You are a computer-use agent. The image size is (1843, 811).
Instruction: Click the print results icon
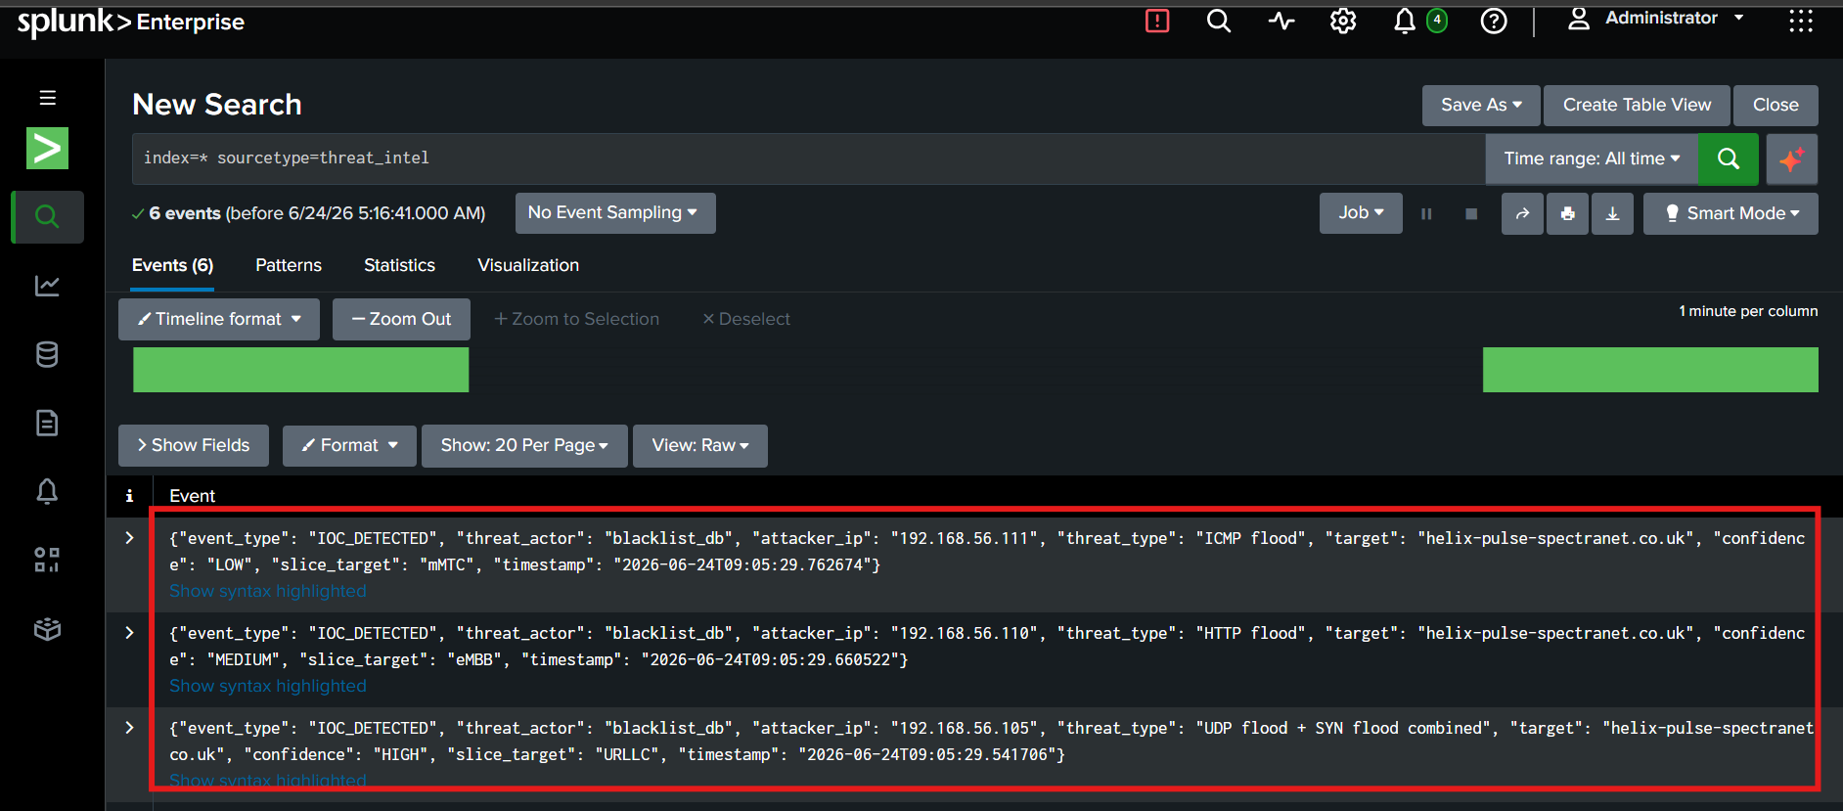1567,213
